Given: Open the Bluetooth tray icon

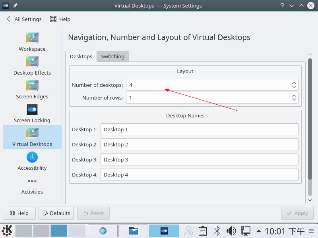Looking at the screenshot, I should click(x=217, y=231).
